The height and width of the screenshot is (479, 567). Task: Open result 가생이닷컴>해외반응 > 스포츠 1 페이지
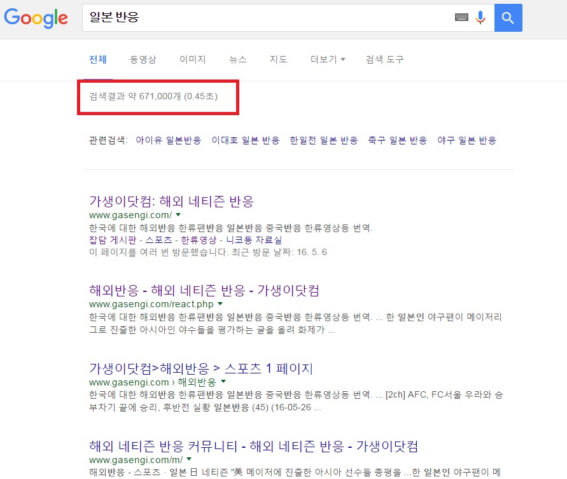click(201, 369)
